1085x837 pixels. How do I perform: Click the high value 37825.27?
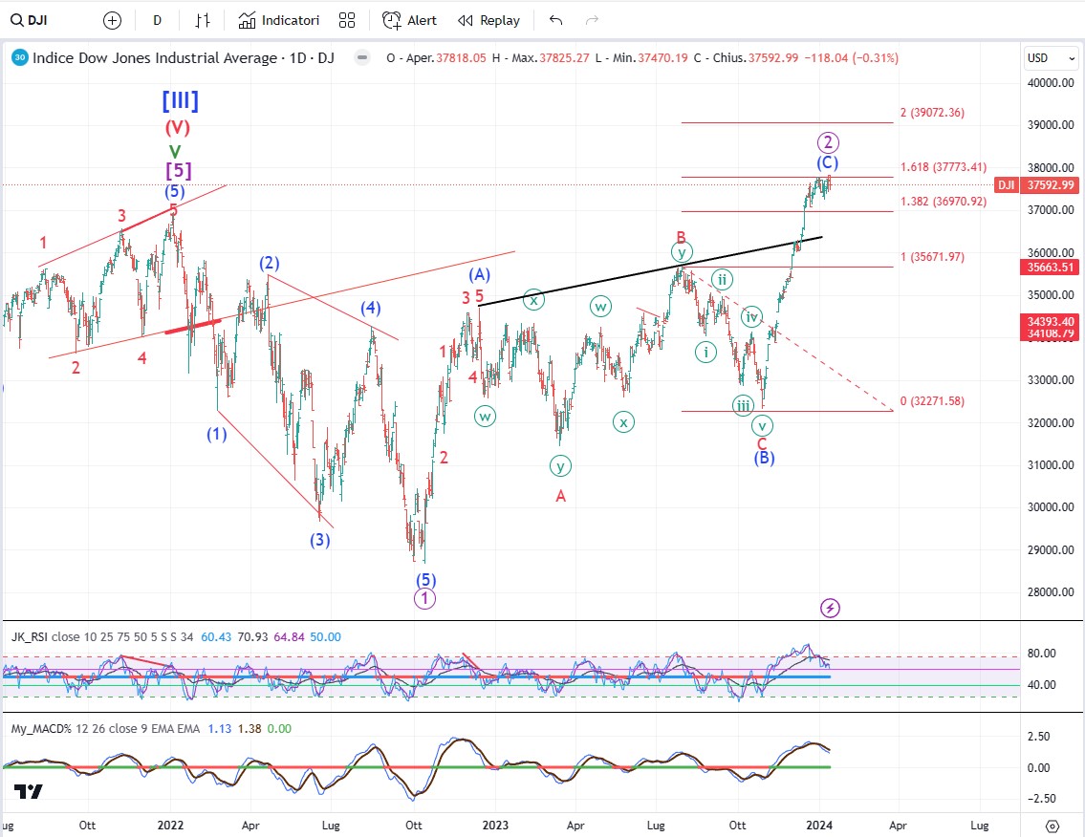click(564, 58)
